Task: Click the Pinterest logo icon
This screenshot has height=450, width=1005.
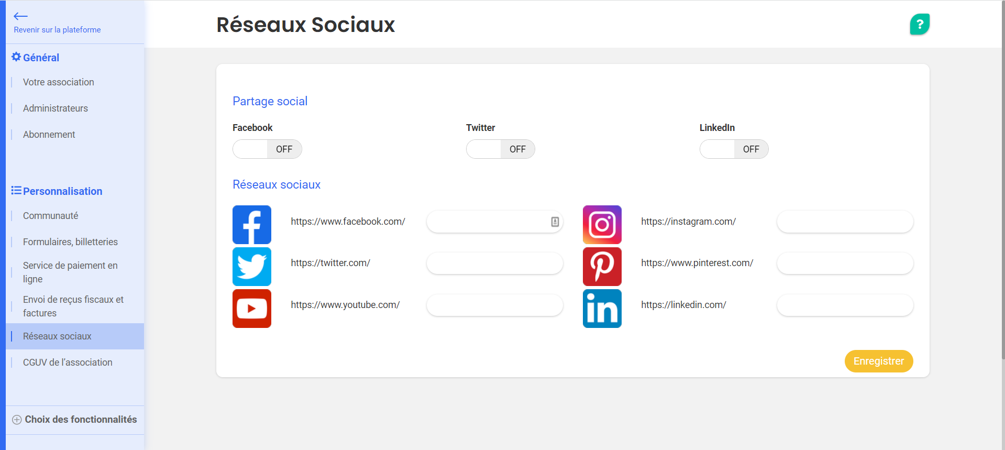Action: click(x=602, y=267)
